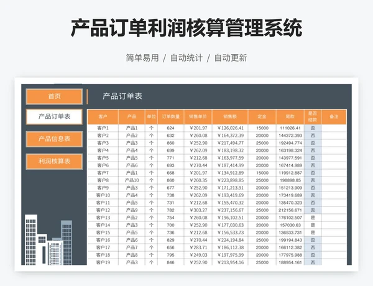Click balance cell 144372.393

click(x=290, y=136)
